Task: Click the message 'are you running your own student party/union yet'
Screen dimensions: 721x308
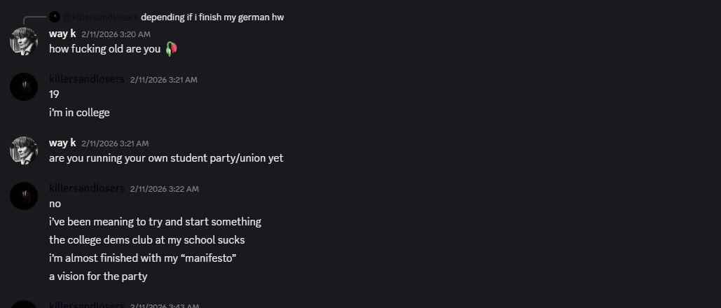Action: pos(167,158)
